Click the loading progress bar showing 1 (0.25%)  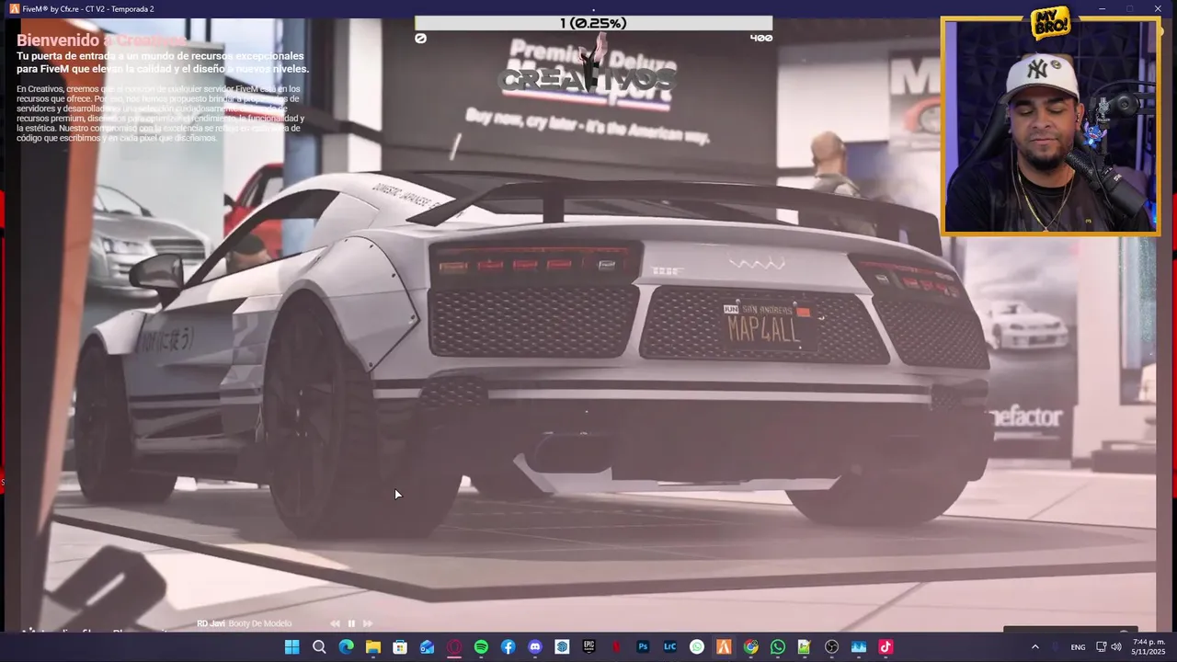click(593, 23)
